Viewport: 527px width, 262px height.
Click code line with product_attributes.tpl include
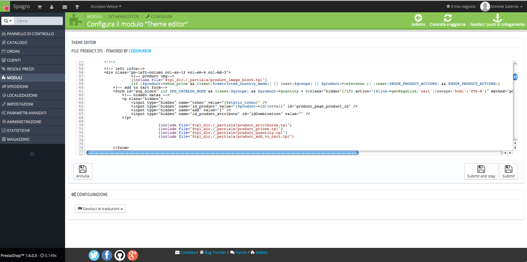pos(225,125)
